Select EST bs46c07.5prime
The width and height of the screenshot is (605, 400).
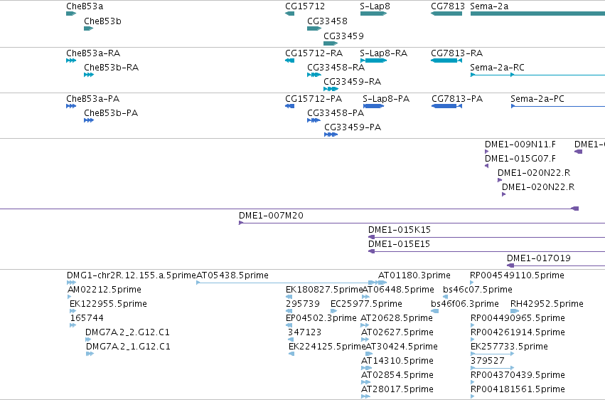click(477, 290)
